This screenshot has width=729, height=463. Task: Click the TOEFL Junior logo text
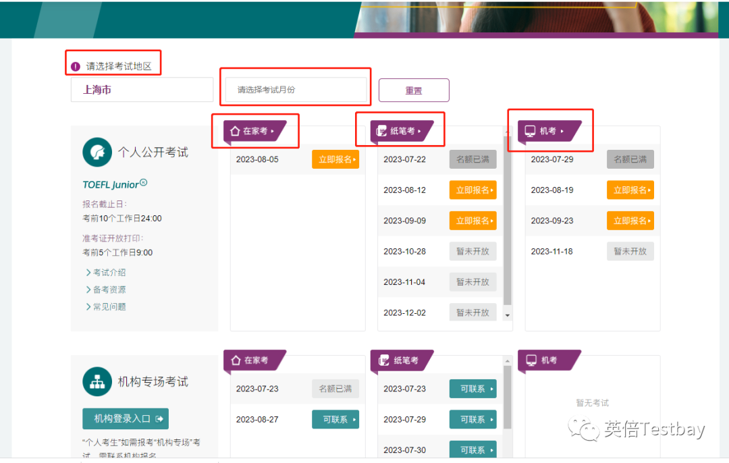(x=115, y=184)
